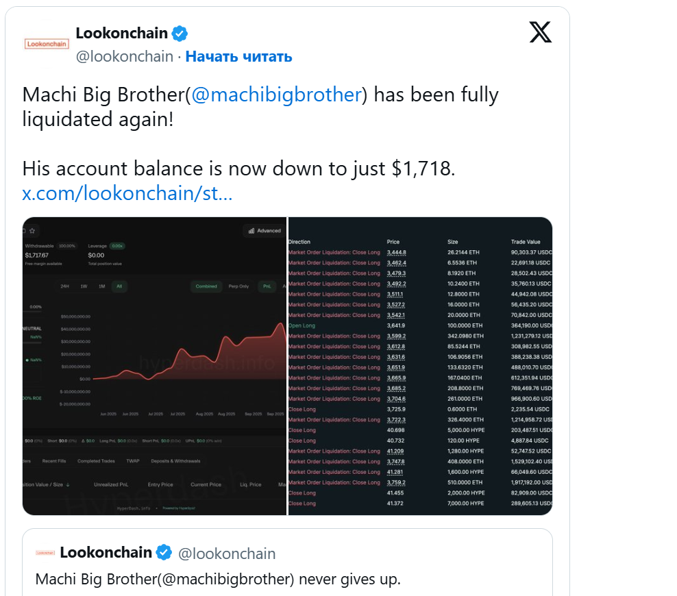Click the X logo icon

click(x=540, y=32)
